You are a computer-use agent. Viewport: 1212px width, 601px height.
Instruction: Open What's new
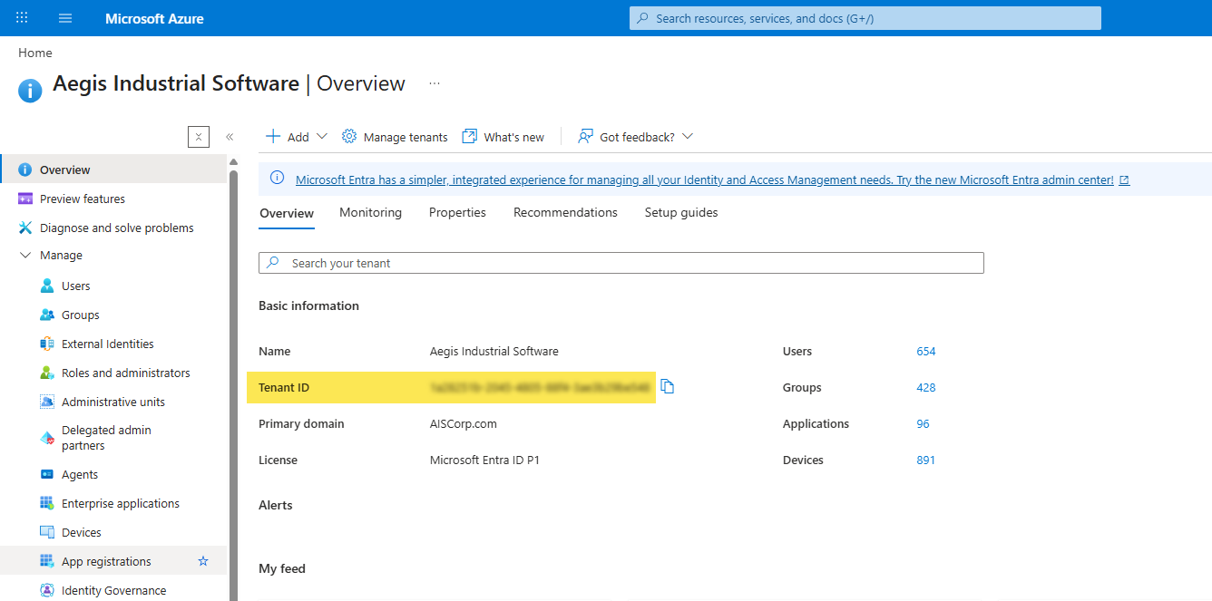point(514,138)
